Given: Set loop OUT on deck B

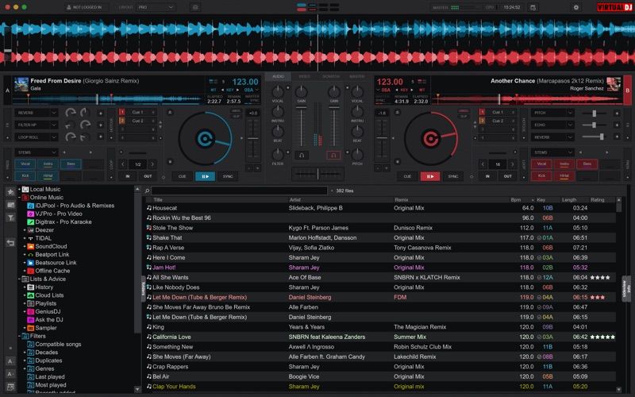Looking at the screenshot, I should [507, 176].
